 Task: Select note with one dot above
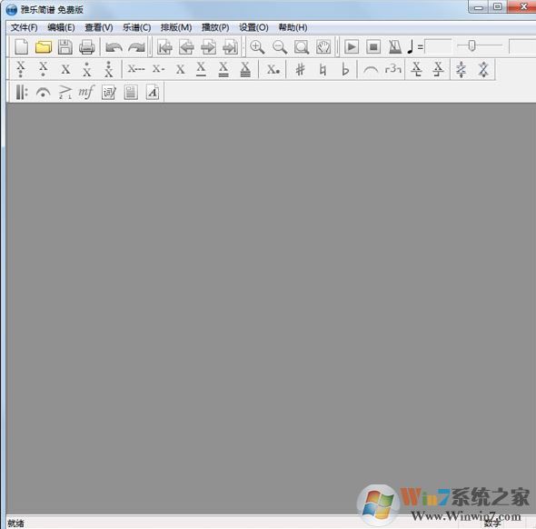[87, 69]
